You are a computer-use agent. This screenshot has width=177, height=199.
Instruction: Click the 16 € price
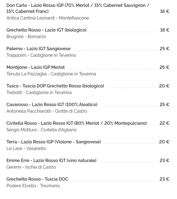[165, 11]
